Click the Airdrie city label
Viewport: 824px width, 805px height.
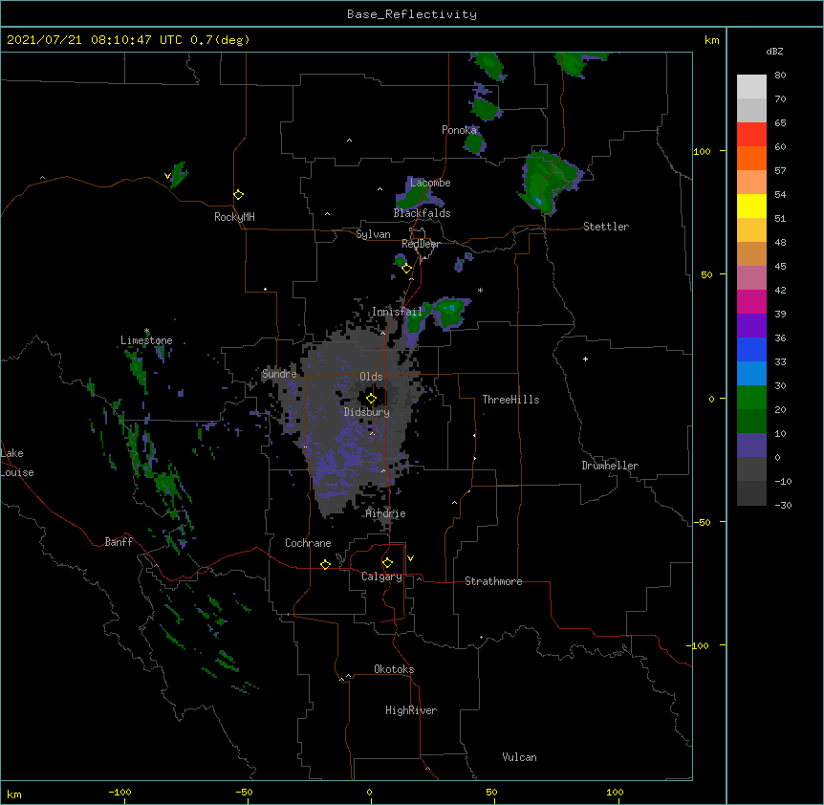click(x=386, y=514)
